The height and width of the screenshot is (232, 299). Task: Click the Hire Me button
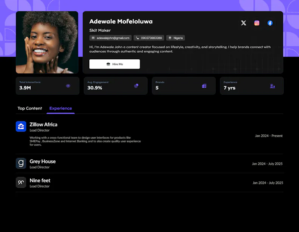coord(115,64)
